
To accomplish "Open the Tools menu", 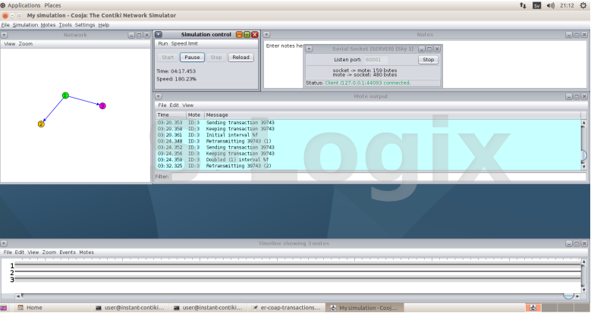I will pyautogui.click(x=65, y=25).
